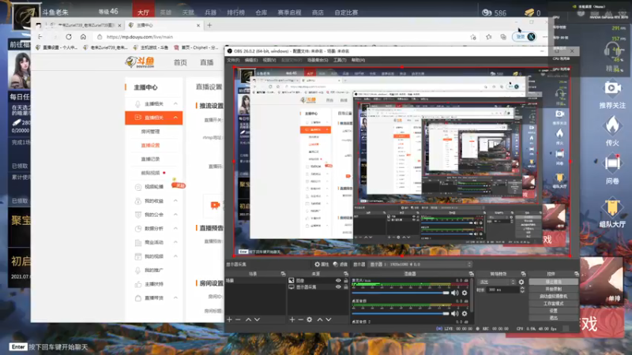
Task: Toggle the lock of the 显示器采集 source
Action: pyautogui.click(x=345, y=287)
